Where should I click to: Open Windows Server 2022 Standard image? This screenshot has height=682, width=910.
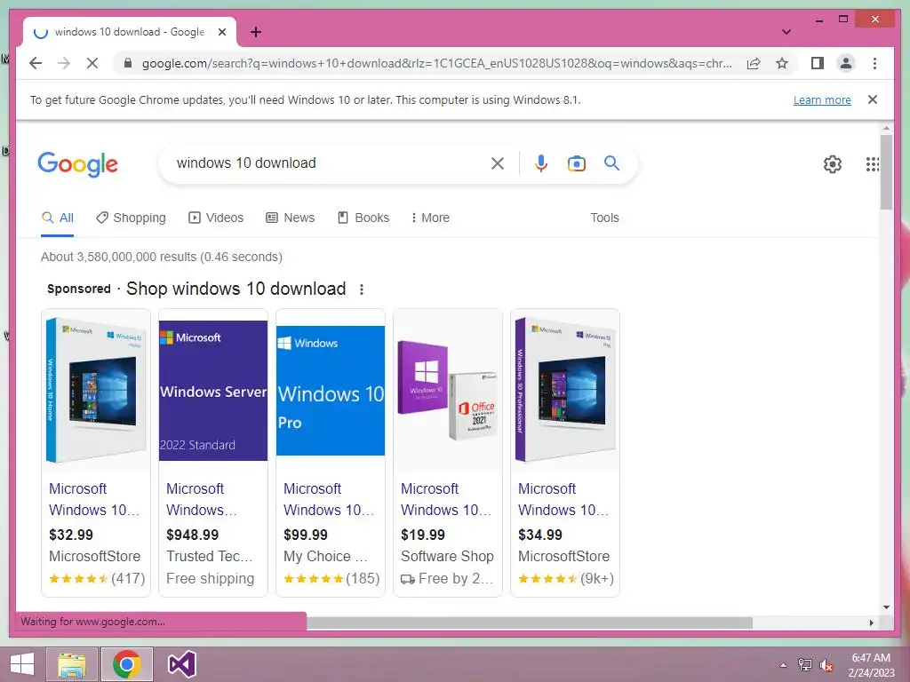213,390
